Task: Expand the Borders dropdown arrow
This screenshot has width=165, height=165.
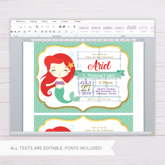Action: tap(74, 32)
